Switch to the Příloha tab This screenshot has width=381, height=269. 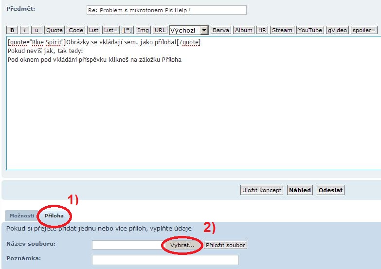click(54, 216)
